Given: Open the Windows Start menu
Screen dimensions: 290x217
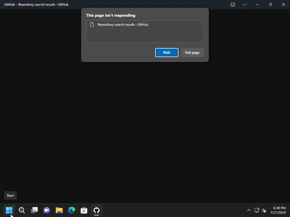Looking at the screenshot, I should coord(9,210).
